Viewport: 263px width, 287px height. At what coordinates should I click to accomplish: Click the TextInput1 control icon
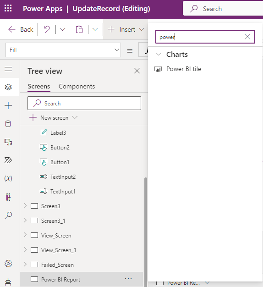pyautogui.click(x=44, y=191)
